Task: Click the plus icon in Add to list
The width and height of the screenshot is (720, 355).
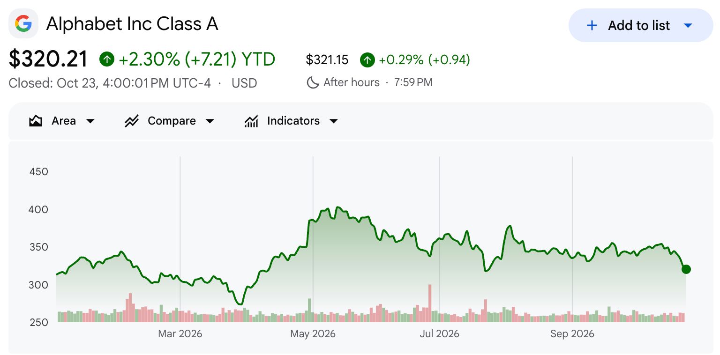Action: coord(592,25)
